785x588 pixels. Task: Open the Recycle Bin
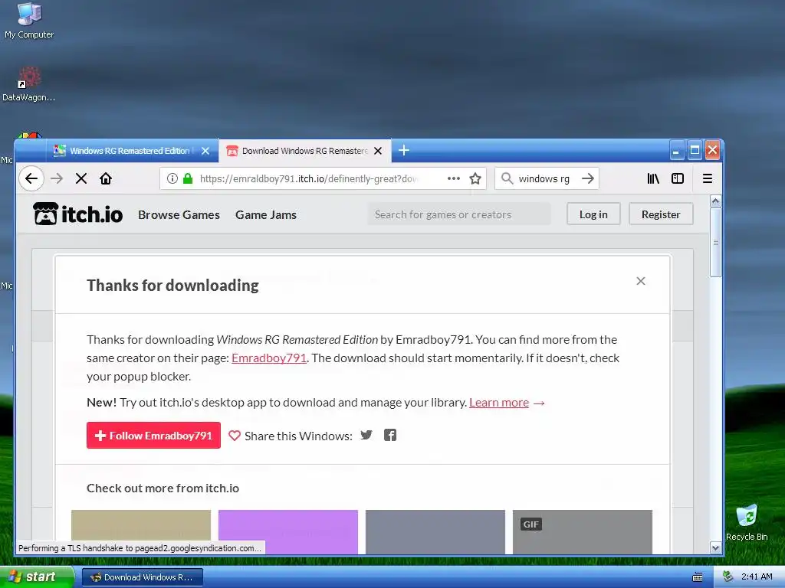coord(747,523)
